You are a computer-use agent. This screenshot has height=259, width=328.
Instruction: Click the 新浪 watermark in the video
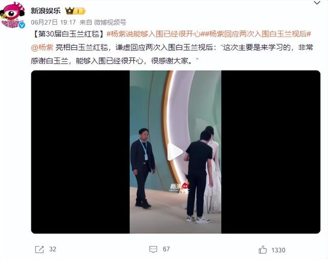(x=179, y=187)
